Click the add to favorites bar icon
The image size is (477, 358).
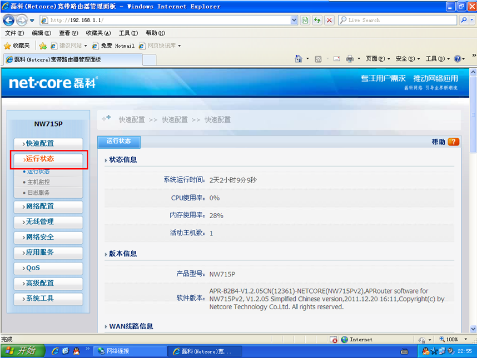tap(43, 46)
